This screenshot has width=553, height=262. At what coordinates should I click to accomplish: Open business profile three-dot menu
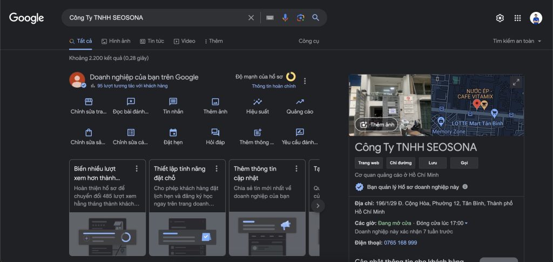coord(305,81)
